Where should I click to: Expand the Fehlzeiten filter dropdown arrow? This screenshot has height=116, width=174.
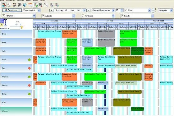[113, 16]
